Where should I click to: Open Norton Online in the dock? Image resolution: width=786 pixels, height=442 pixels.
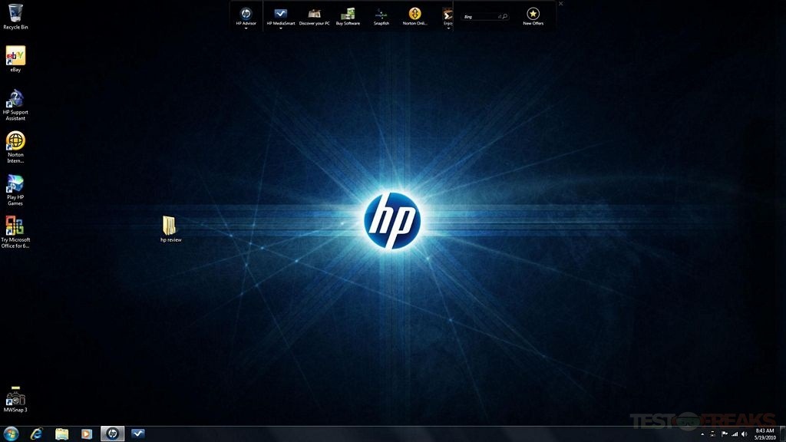point(414,14)
